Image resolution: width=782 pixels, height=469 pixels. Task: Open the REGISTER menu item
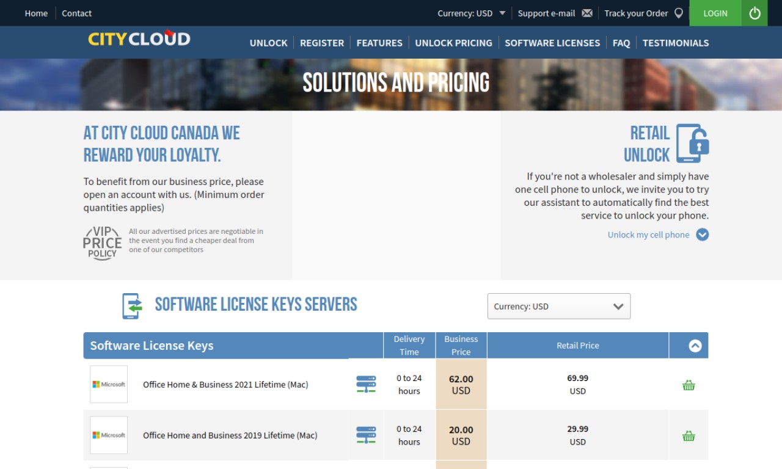click(x=322, y=43)
